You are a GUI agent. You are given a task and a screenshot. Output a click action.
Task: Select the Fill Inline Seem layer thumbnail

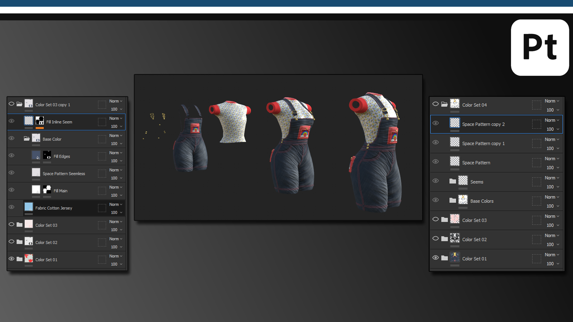pyautogui.click(x=29, y=120)
